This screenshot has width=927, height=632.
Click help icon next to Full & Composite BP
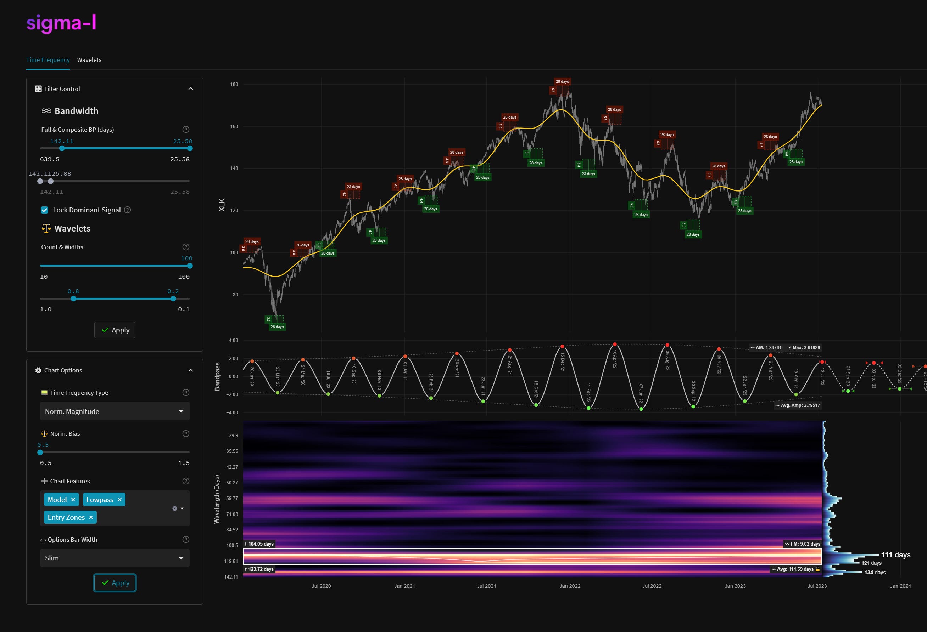186,130
